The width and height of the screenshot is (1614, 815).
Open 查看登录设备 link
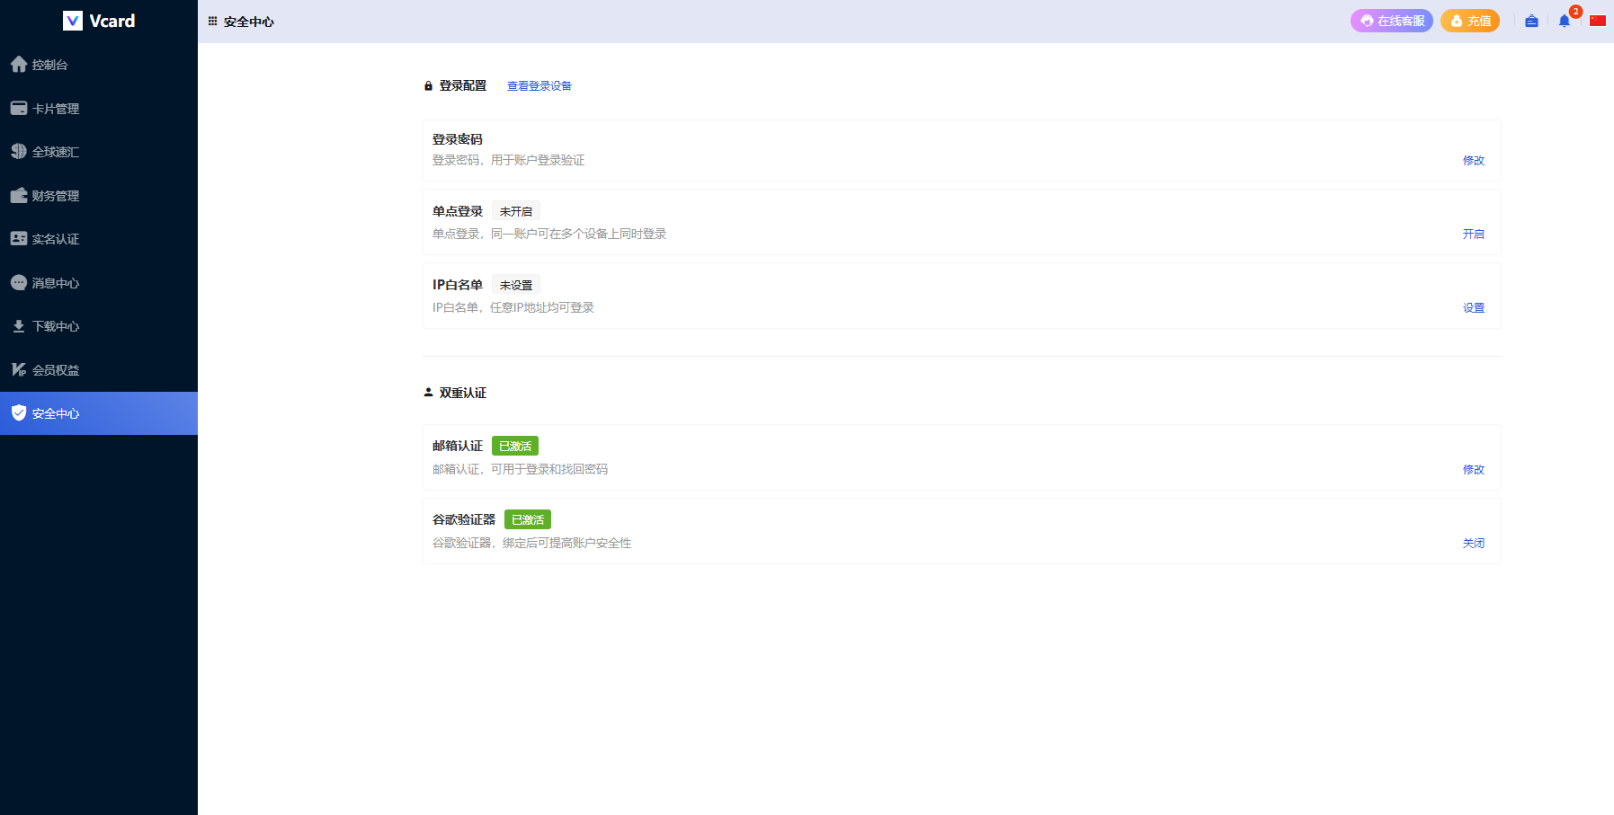pyautogui.click(x=539, y=86)
